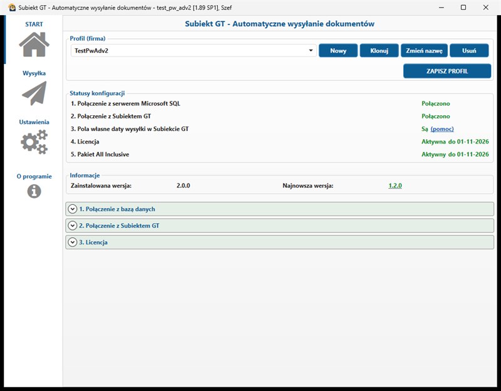
Task: Click the Połączono status for Microsoft SQL
Action: click(435, 103)
